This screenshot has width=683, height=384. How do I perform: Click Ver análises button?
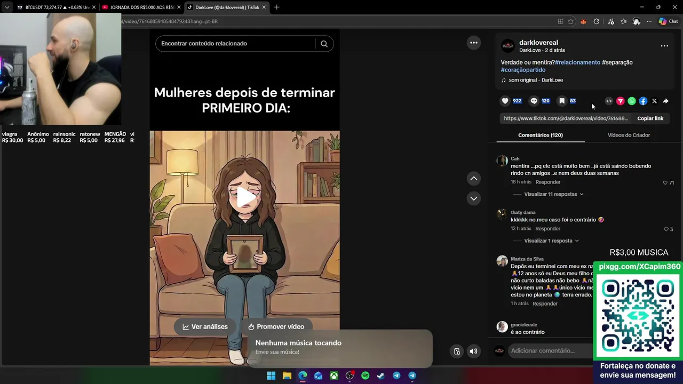[x=205, y=327]
